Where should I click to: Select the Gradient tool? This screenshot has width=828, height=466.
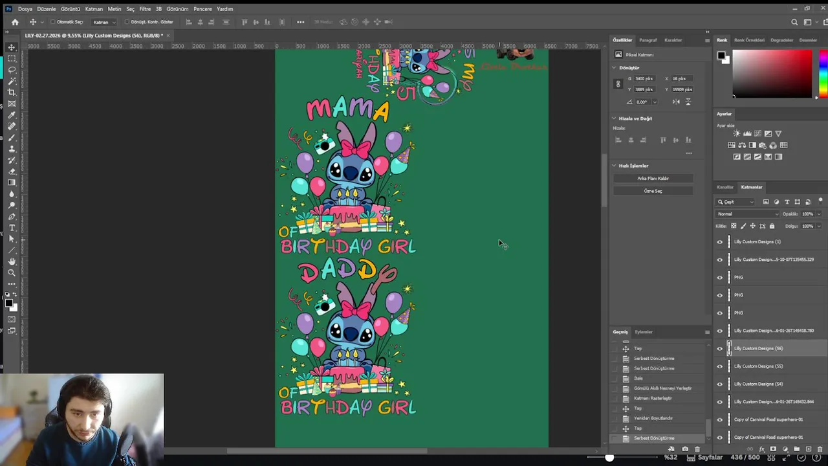point(12,183)
